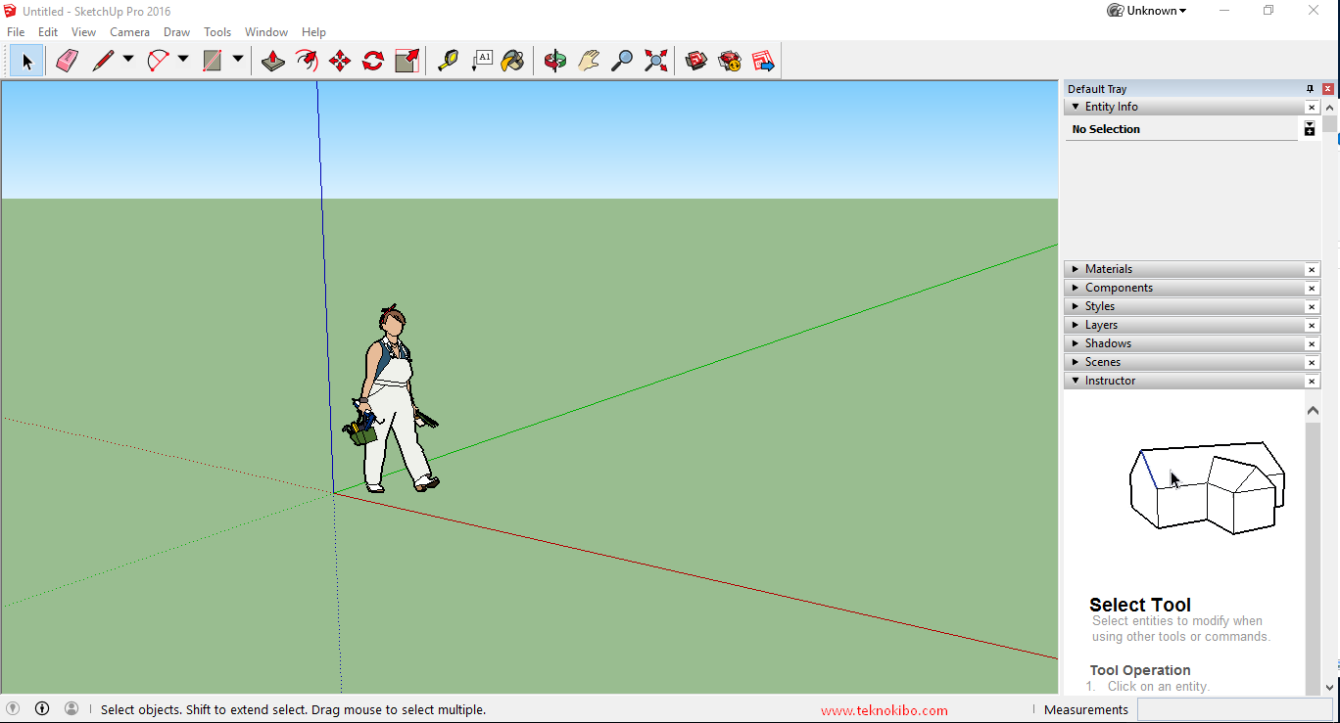
Task: Select the Offset tool
Action: coord(307,61)
